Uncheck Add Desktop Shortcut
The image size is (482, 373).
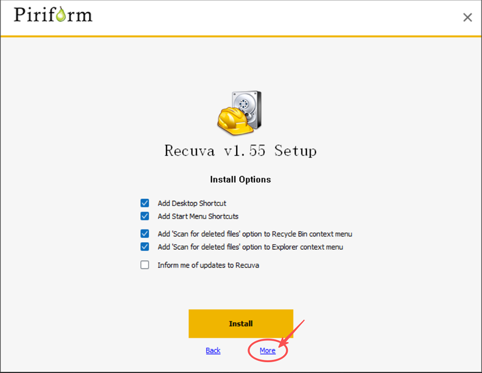(x=145, y=203)
